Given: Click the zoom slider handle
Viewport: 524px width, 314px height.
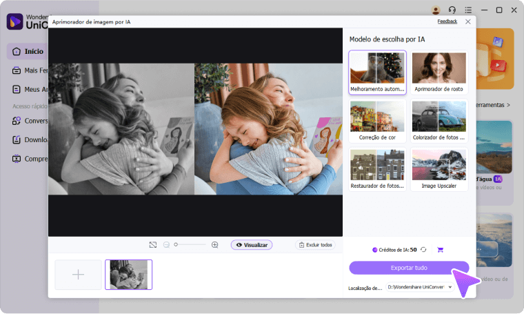Looking at the screenshot, I should click(x=176, y=244).
